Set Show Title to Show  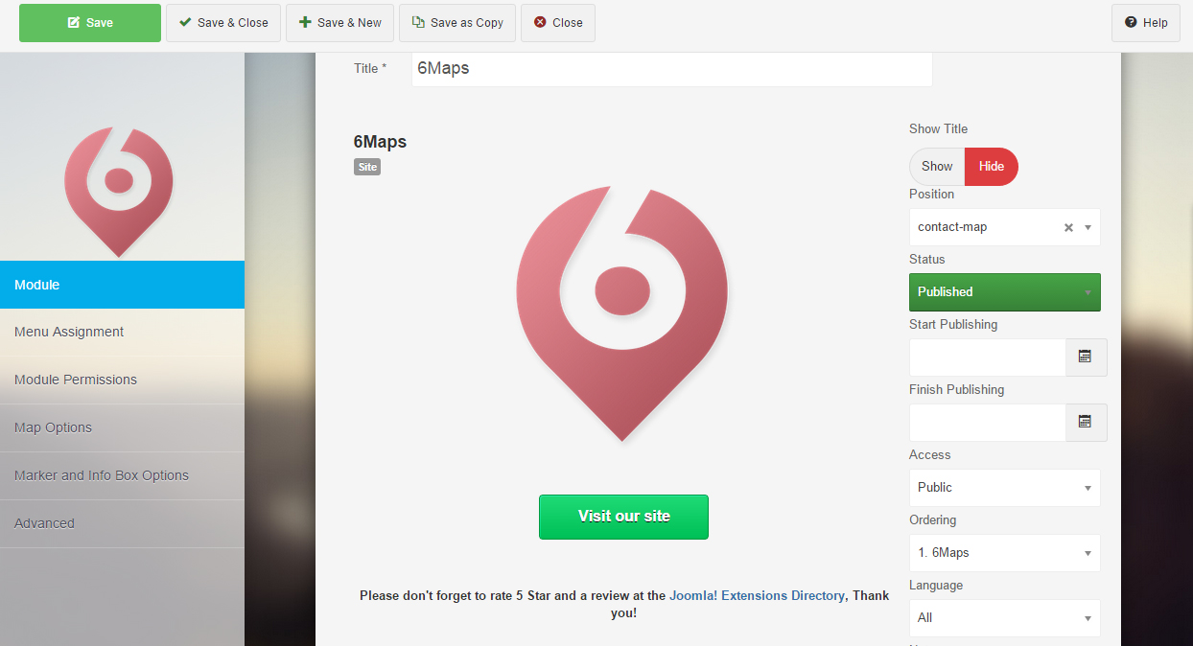pos(937,167)
